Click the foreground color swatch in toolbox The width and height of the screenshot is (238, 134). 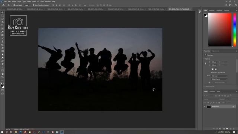[x=1, y=86]
